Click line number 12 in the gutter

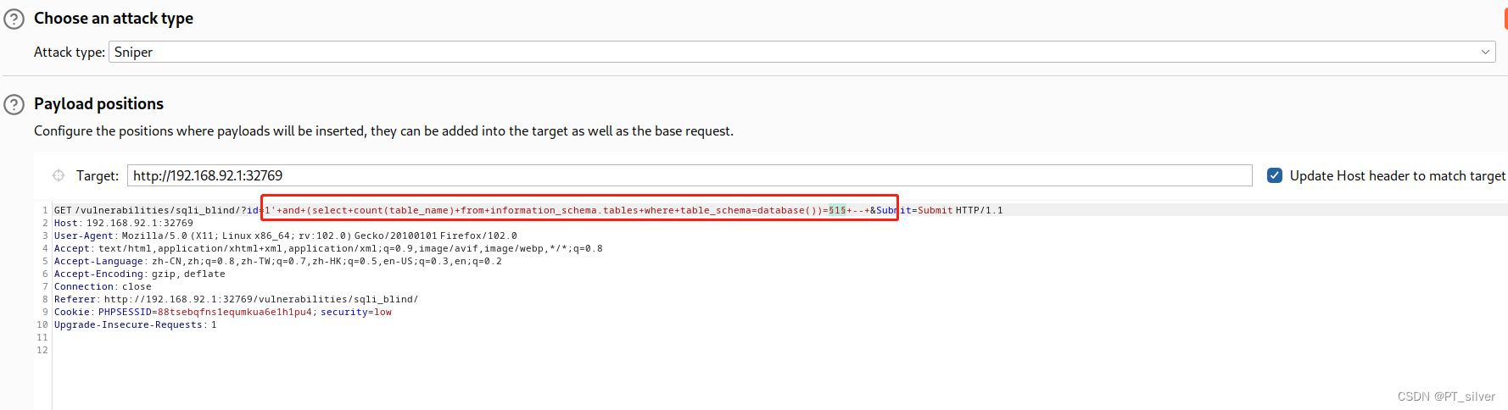tap(42, 350)
